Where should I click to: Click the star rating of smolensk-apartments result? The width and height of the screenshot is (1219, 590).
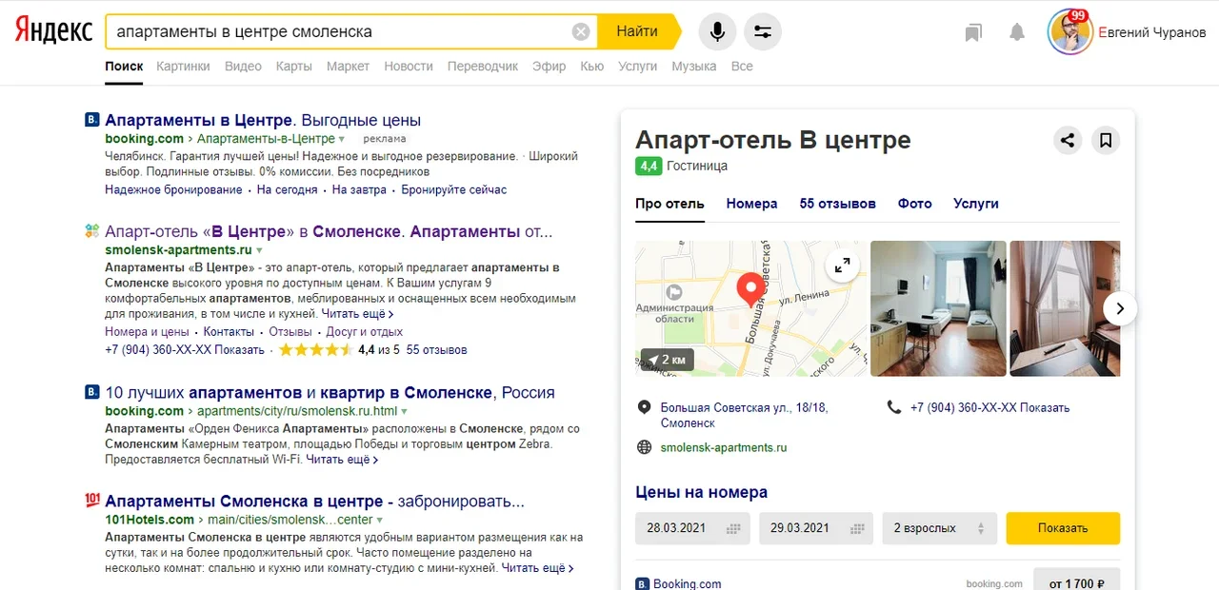click(x=315, y=349)
